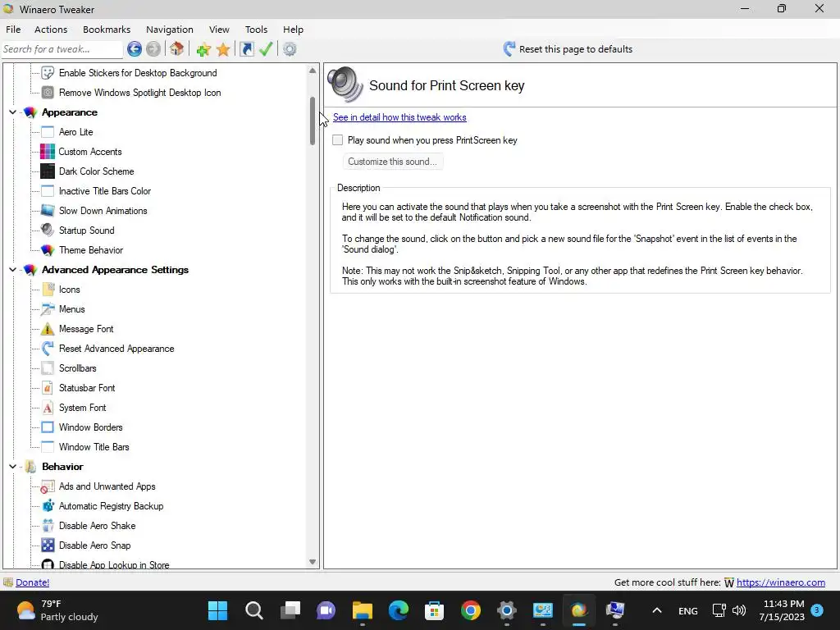840x630 pixels.
Task: Click the blue Back navigation arrow
Action: tap(135, 49)
